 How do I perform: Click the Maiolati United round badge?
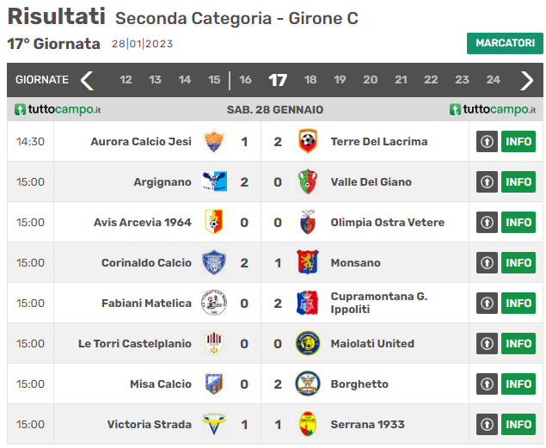[x=308, y=343]
